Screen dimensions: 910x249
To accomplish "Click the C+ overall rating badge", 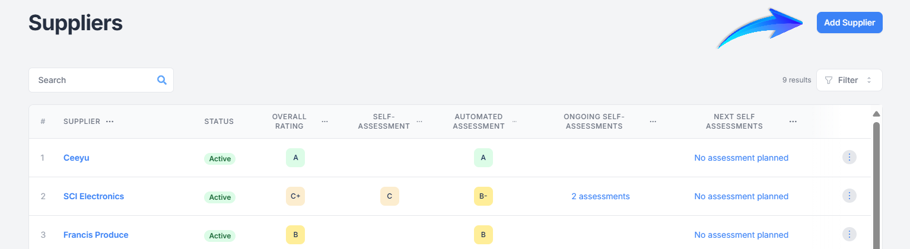I will [295, 196].
